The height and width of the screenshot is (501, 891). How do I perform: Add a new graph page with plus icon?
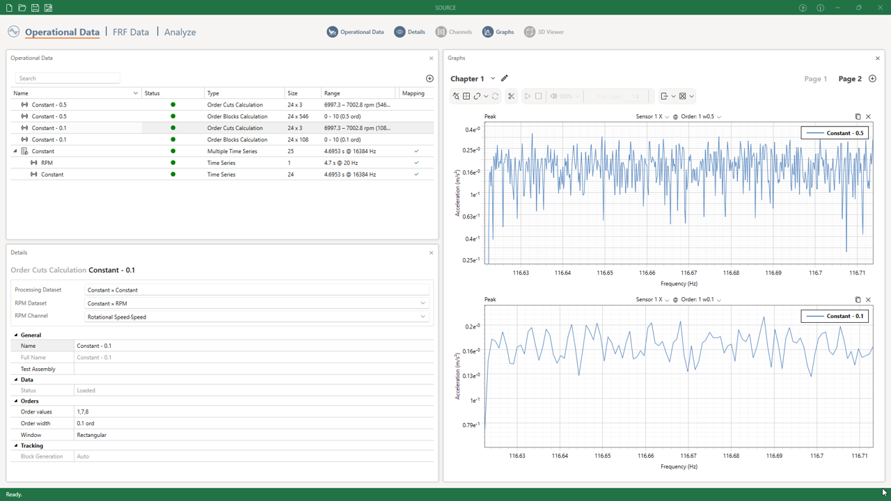(872, 79)
